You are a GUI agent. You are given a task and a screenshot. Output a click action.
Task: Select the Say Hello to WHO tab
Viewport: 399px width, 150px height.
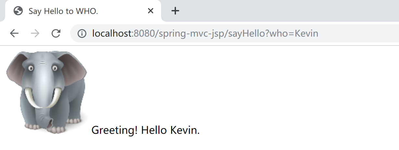click(81, 11)
